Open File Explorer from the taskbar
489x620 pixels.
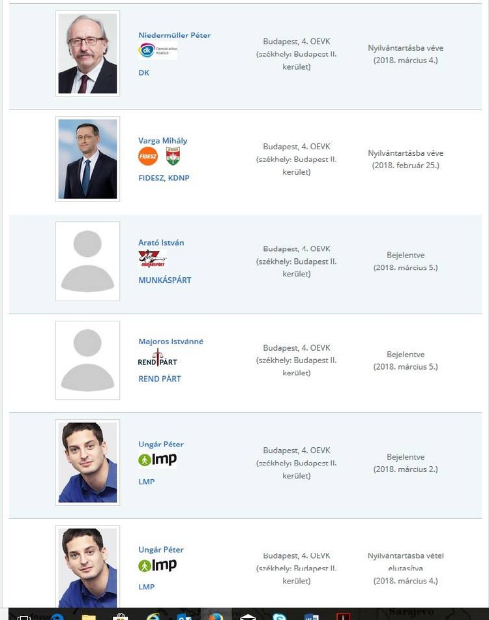coord(89,616)
